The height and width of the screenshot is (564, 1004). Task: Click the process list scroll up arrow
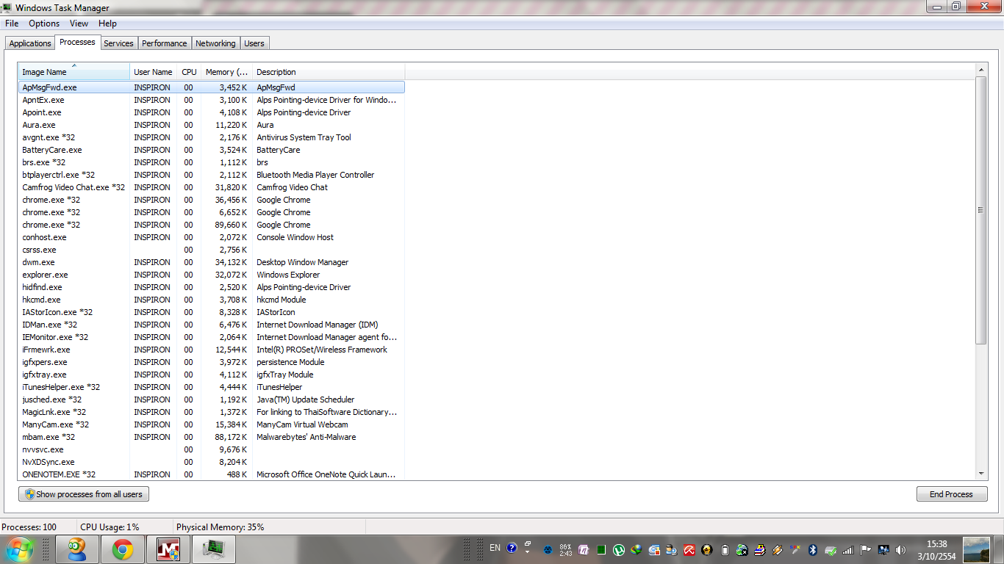coord(981,70)
